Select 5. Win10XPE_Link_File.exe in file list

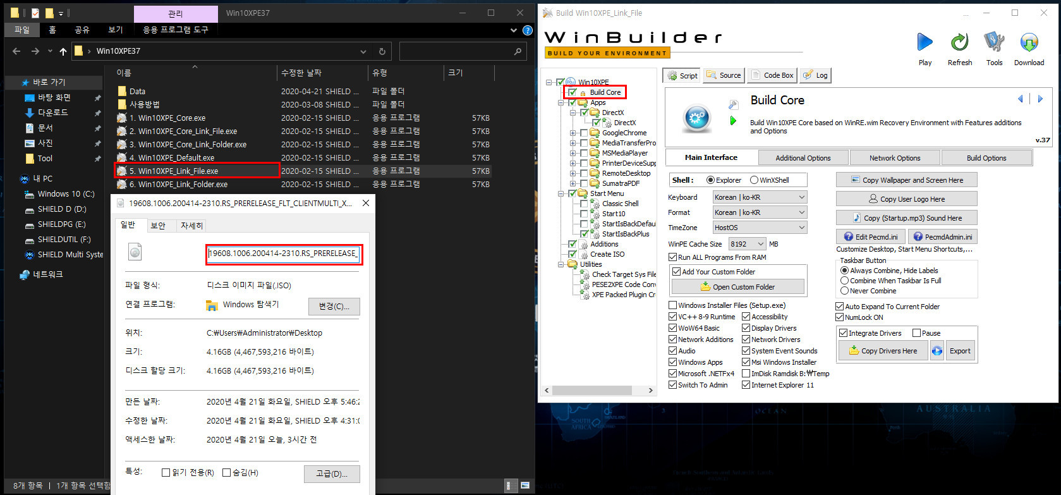tap(197, 171)
